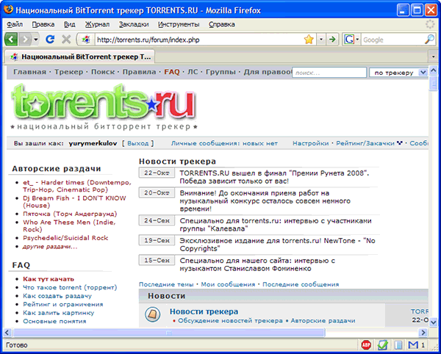
Task: Open Личные сообщения: новых нет link
Action: [x=224, y=143]
